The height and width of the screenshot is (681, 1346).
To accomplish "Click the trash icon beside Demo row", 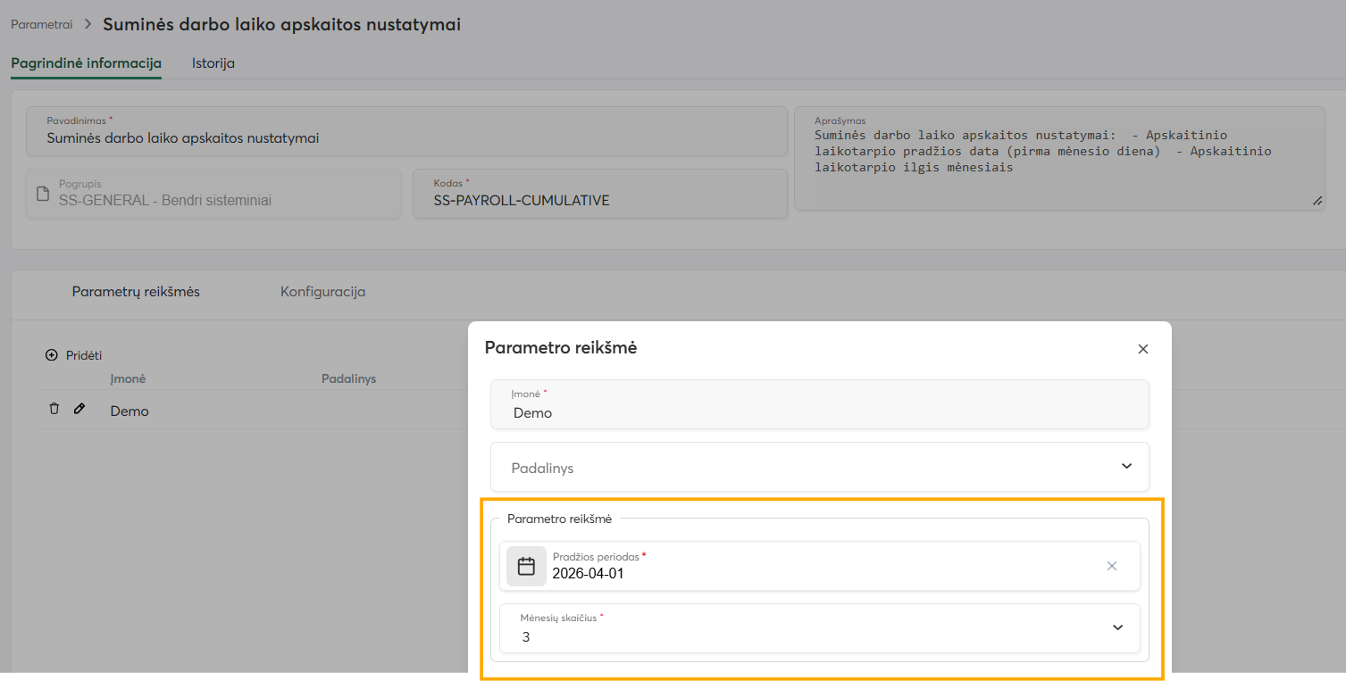I will point(54,409).
